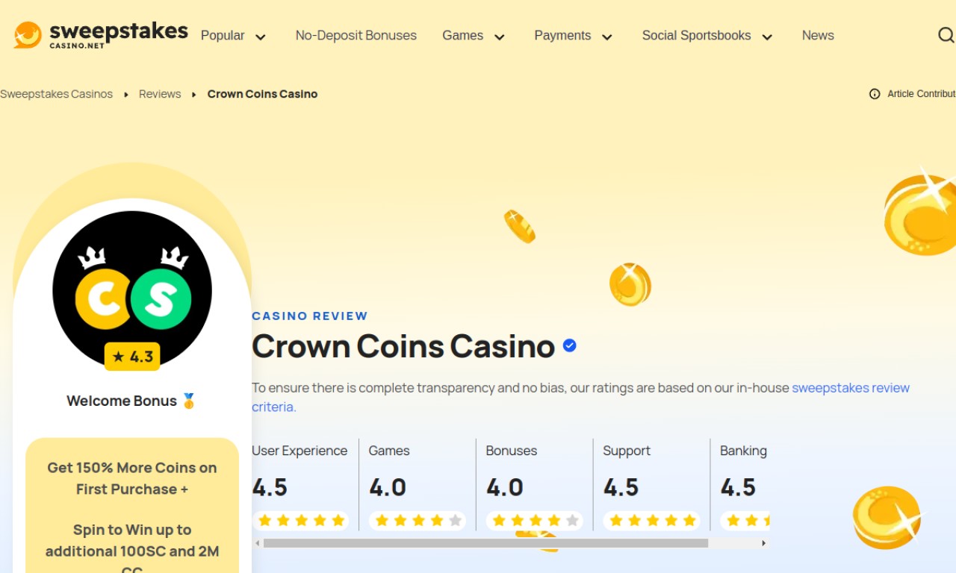Viewport: 956px width, 573px height.
Task: Open the Social Sportsbooks dropdown chevron
Action: point(767,37)
